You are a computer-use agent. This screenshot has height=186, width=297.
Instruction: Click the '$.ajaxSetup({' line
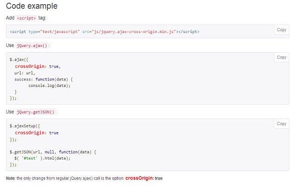[25, 126]
